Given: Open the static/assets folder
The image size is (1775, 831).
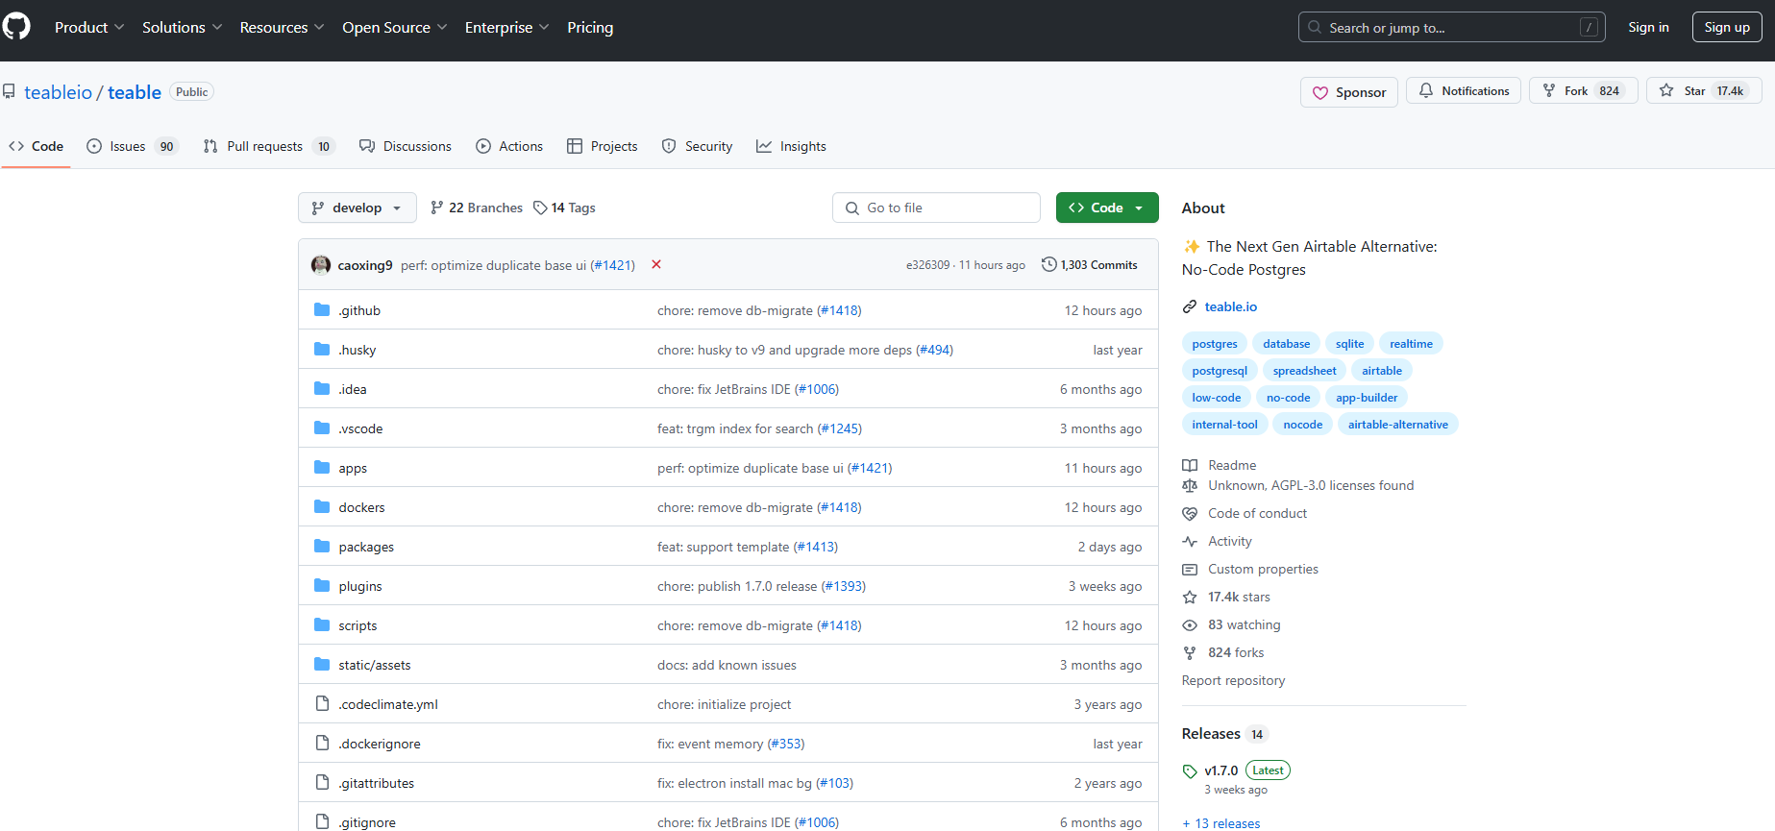Looking at the screenshot, I should 375,665.
